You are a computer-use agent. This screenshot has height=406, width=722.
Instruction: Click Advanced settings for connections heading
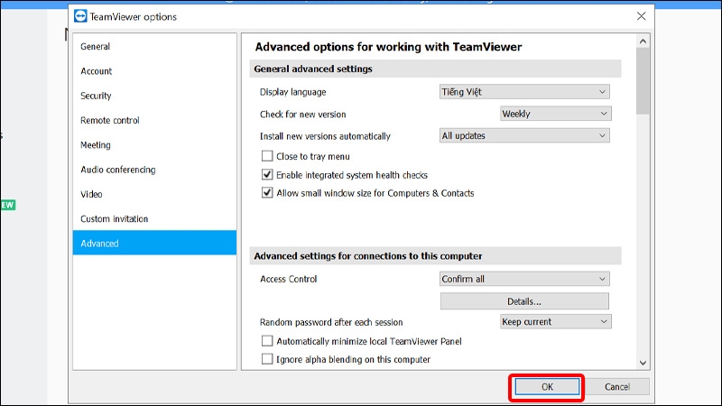368,256
